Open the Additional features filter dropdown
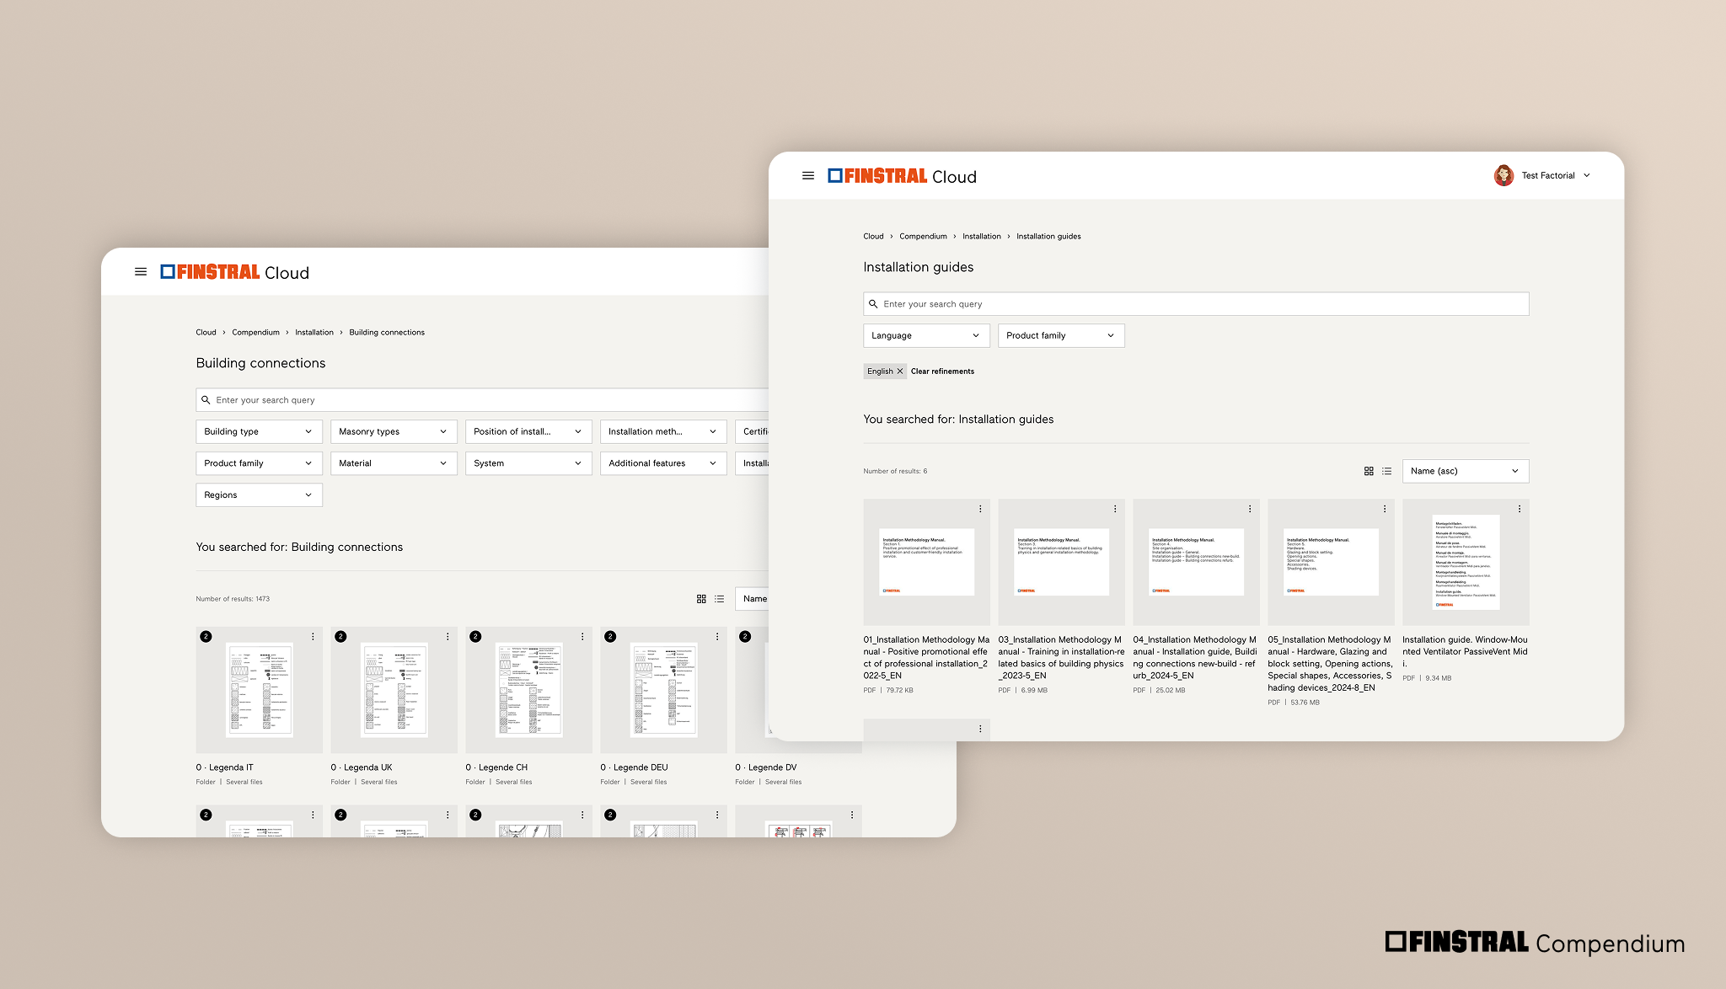This screenshot has width=1726, height=989. coord(663,463)
